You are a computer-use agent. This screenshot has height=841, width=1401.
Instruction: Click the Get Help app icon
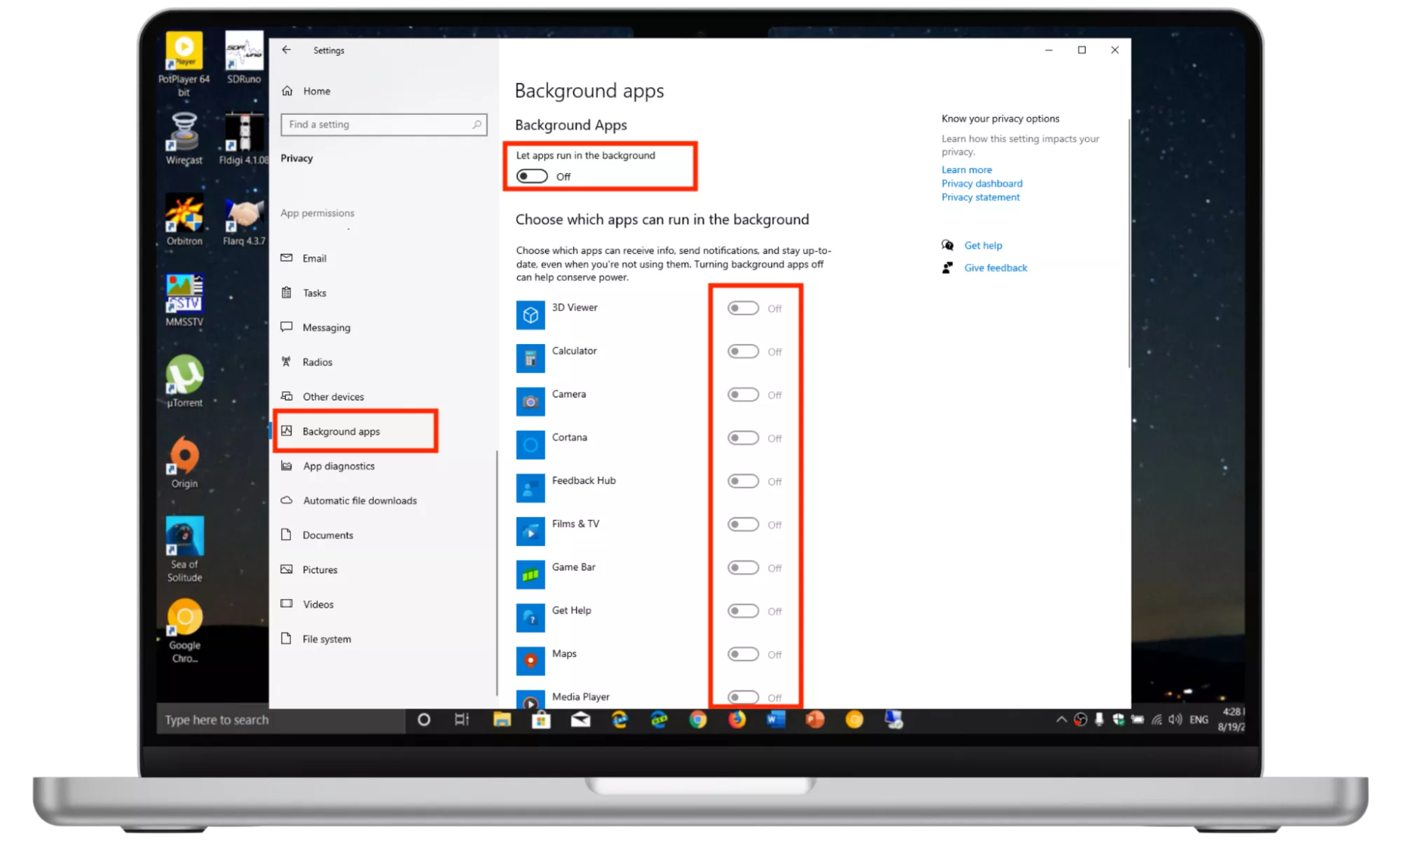(x=531, y=618)
